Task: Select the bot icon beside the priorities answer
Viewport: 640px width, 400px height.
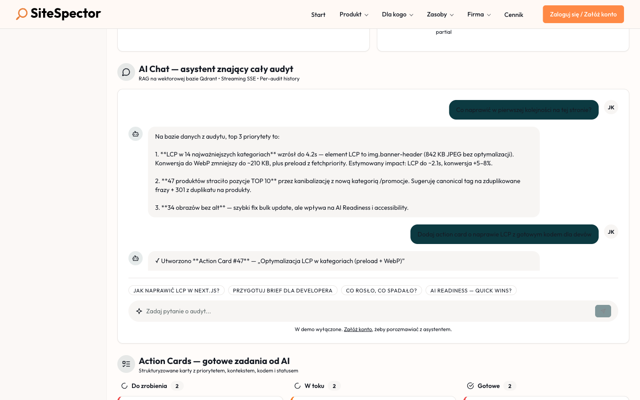Action: coord(136,133)
